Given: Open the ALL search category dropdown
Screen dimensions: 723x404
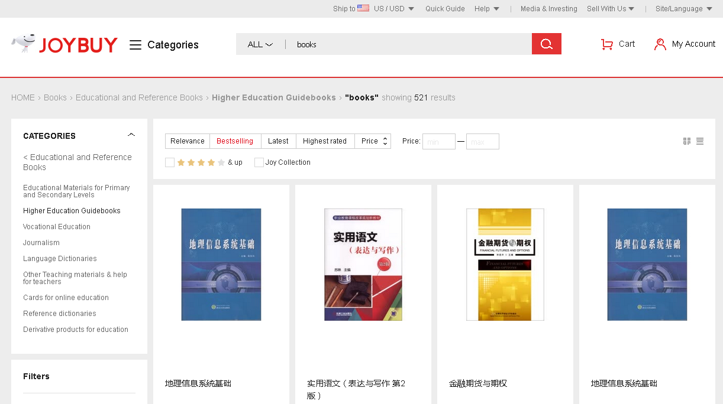Looking at the screenshot, I should coord(260,44).
